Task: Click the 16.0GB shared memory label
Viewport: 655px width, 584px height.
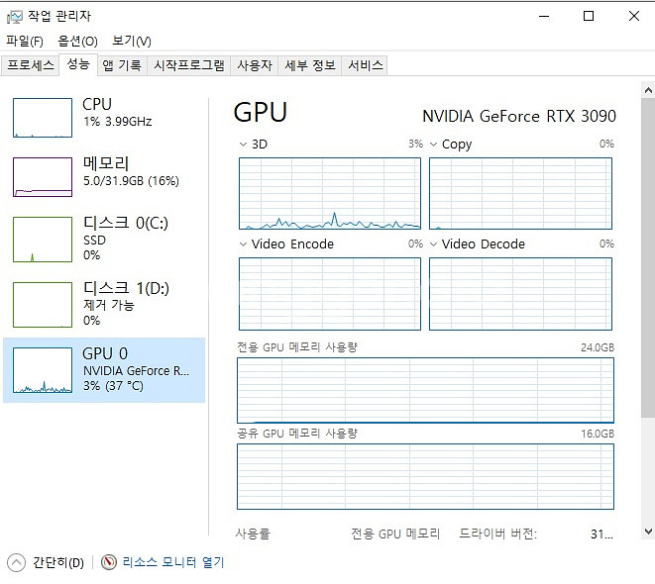Action: (598, 435)
